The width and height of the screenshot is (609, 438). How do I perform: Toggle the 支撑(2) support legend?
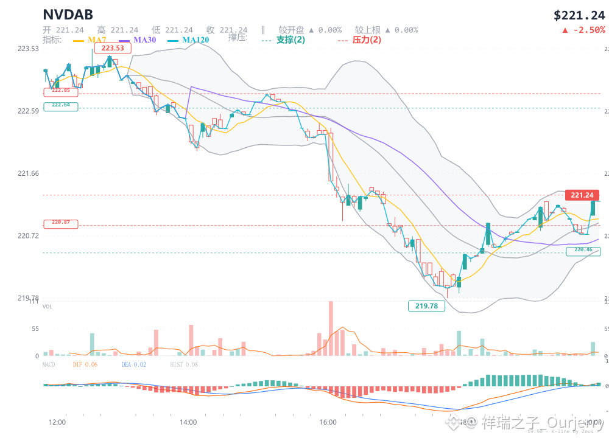coord(290,40)
